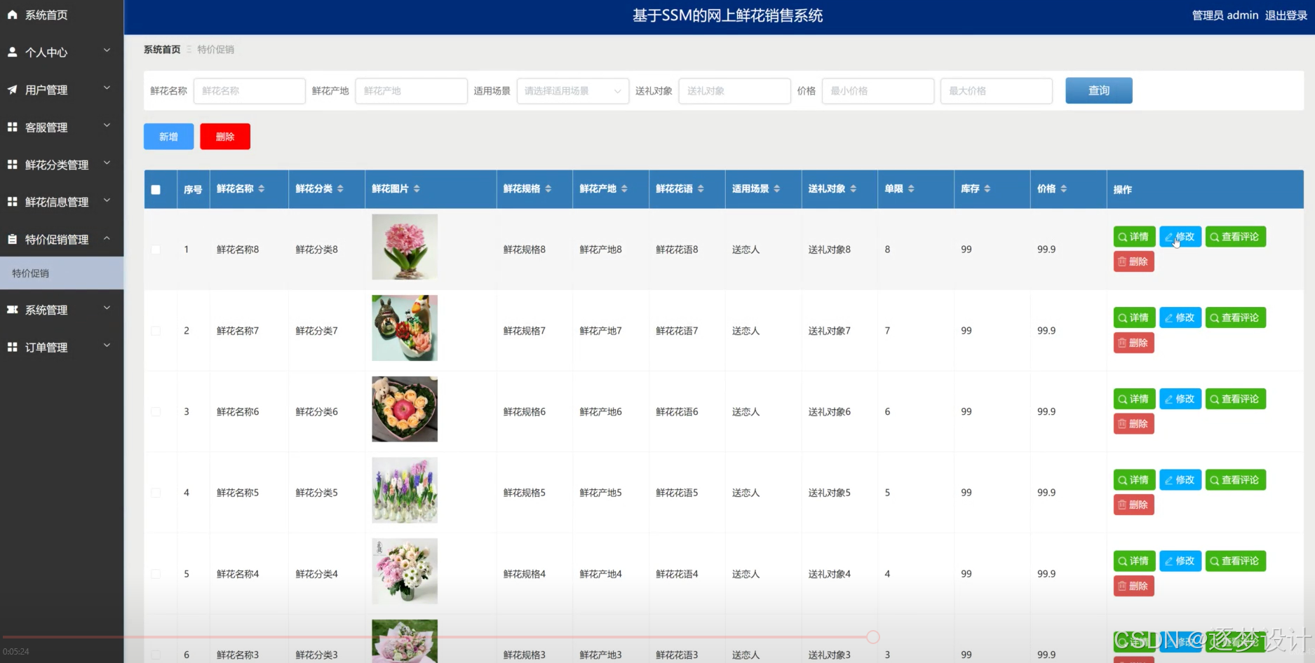Check the row checkbox for 鲜花名称6

pyautogui.click(x=156, y=412)
